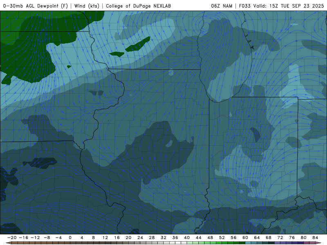Click the '36' colorbar label
The image size is (327, 245).
point(175,238)
